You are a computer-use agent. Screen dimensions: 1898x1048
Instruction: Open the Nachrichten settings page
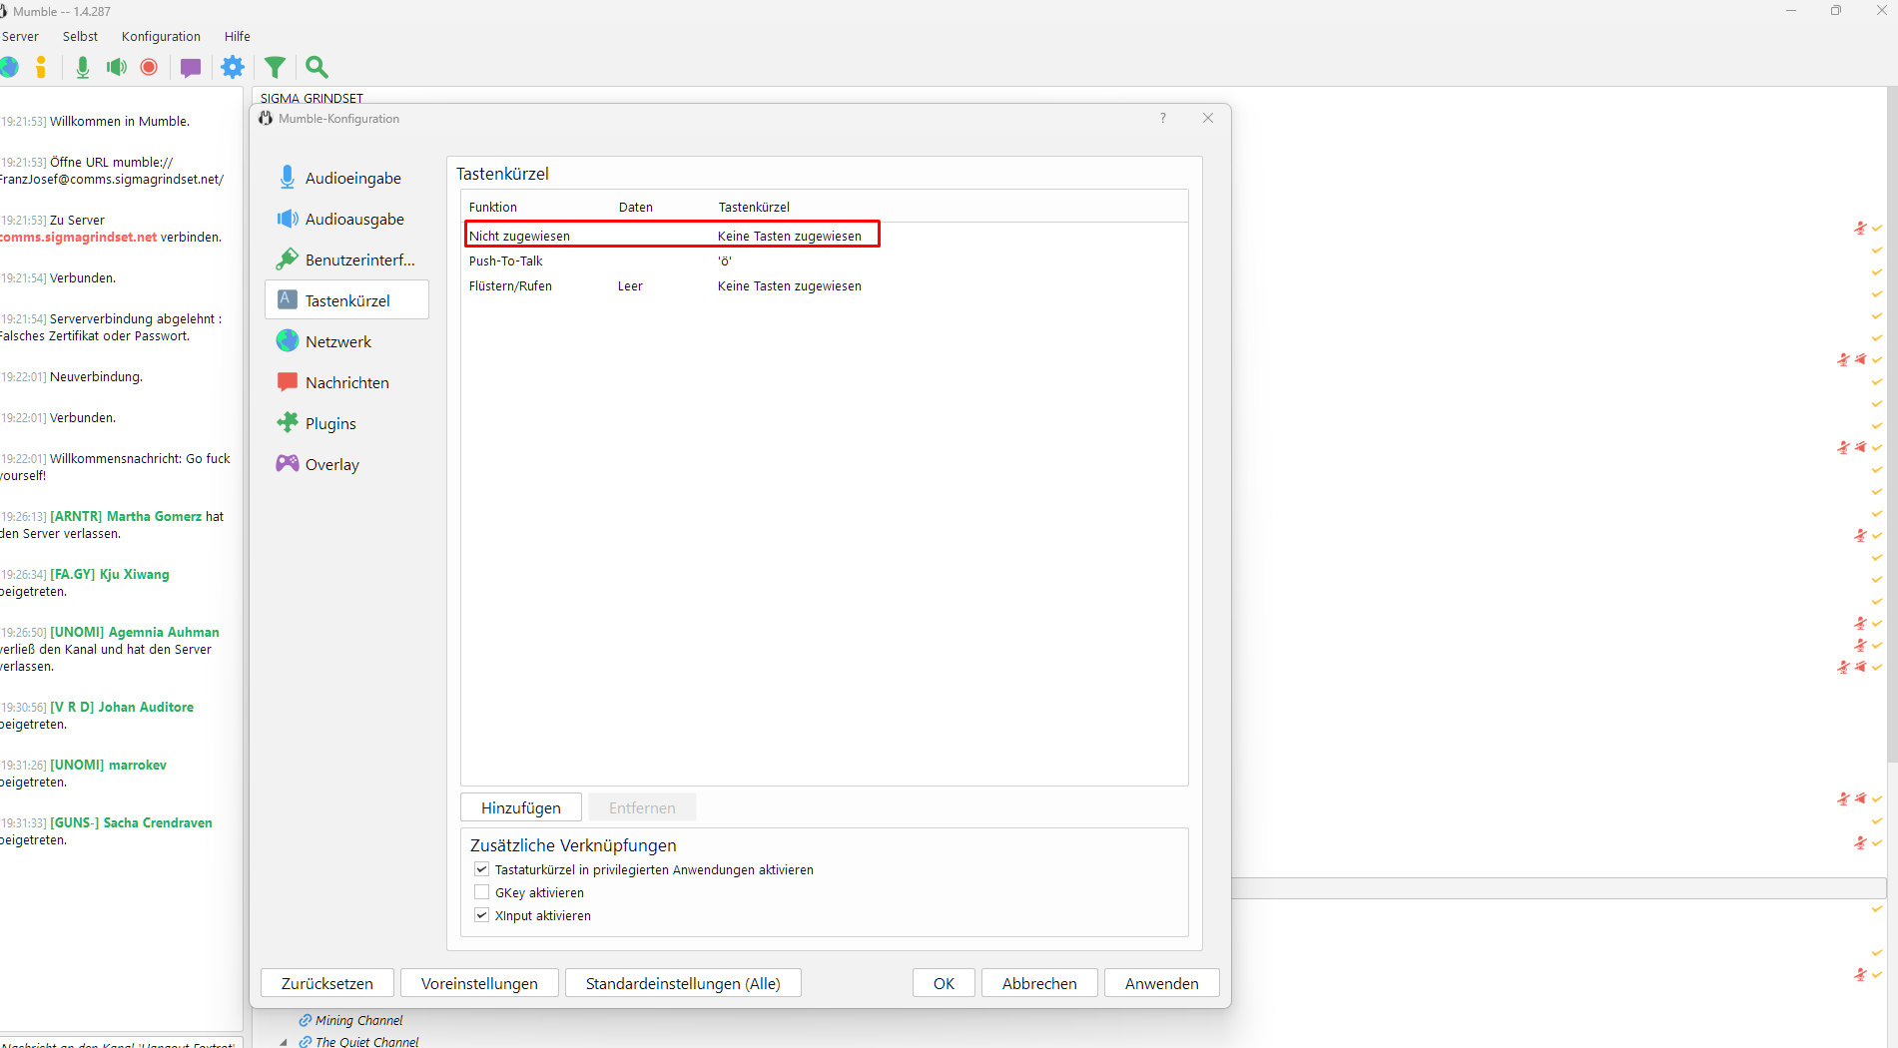(x=346, y=382)
